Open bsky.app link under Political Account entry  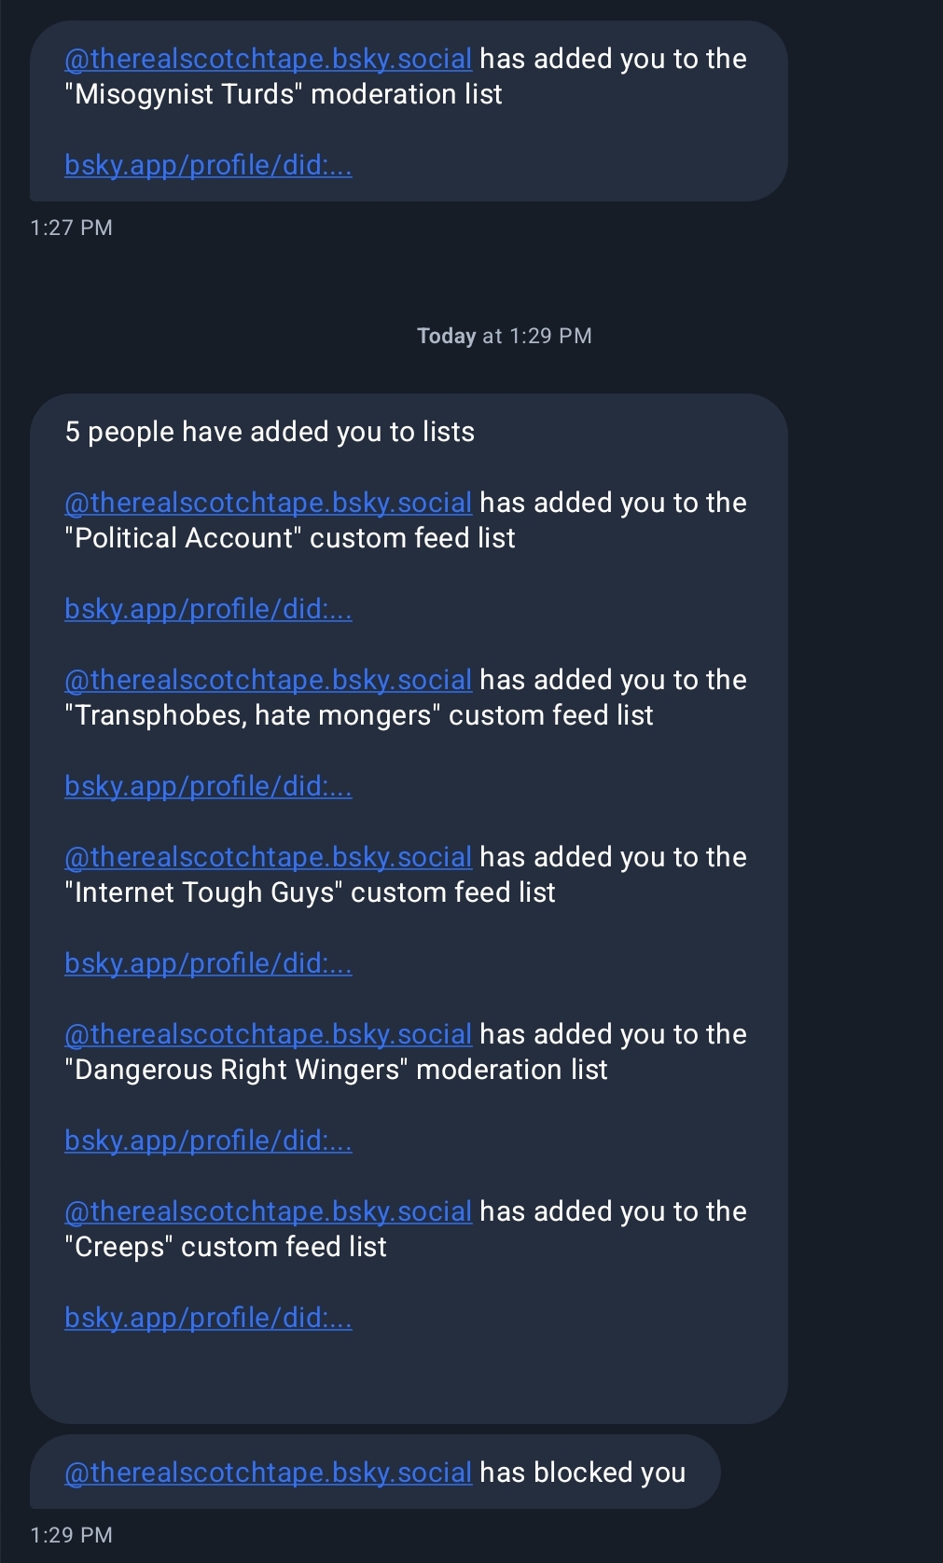pos(208,609)
